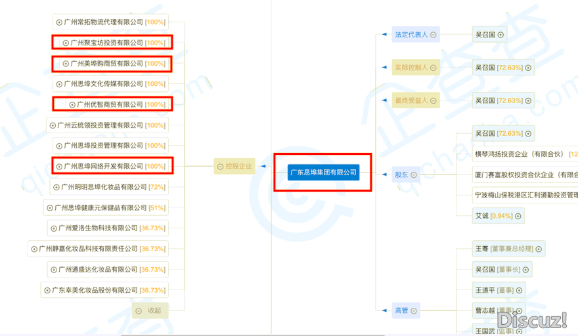Expand 广州爱洛生物科技有限公司 plus icon

(x=54, y=229)
